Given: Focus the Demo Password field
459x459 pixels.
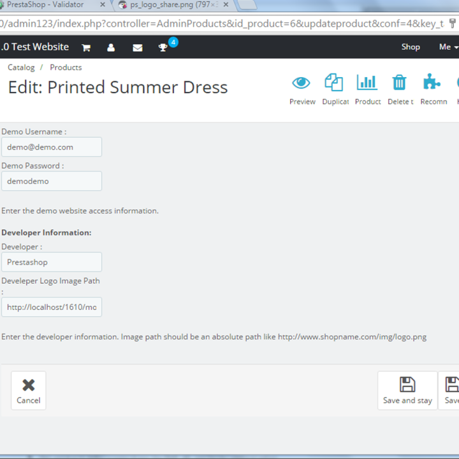Looking at the screenshot, I should click(52, 181).
